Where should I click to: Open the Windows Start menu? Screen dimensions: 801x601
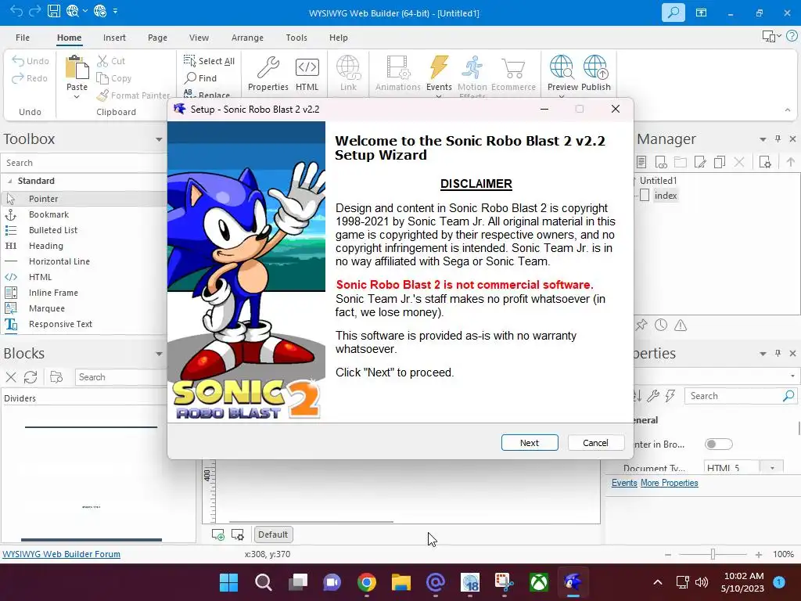pos(228,582)
